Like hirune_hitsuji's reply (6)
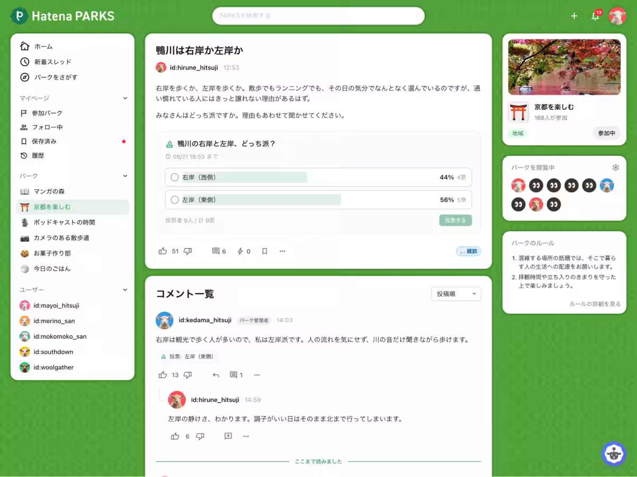This screenshot has width=637, height=477. pyautogui.click(x=175, y=436)
